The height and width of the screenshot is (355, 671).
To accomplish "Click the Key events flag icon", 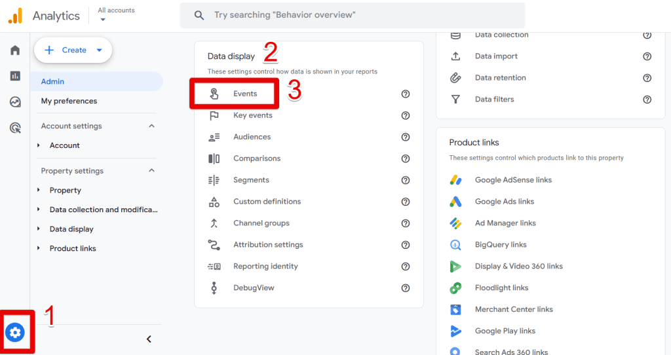I will click(214, 115).
